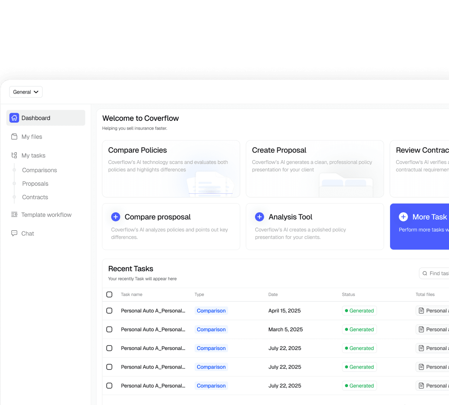Click the Task name column header

pos(132,294)
